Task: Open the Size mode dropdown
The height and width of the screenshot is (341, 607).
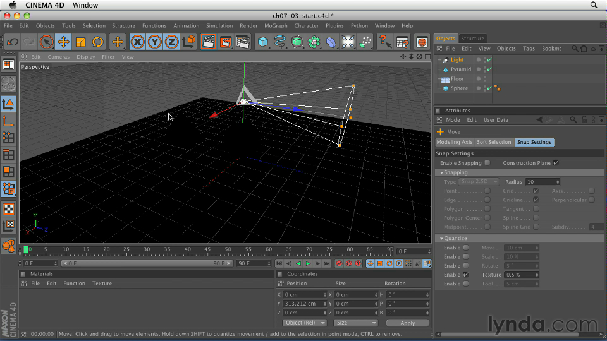Action: click(355, 323)
